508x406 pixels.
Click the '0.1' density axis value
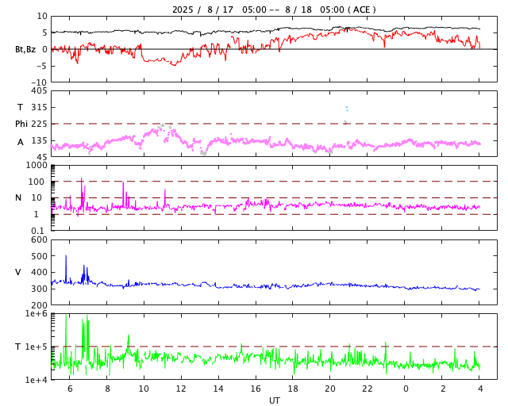[37, 231]
